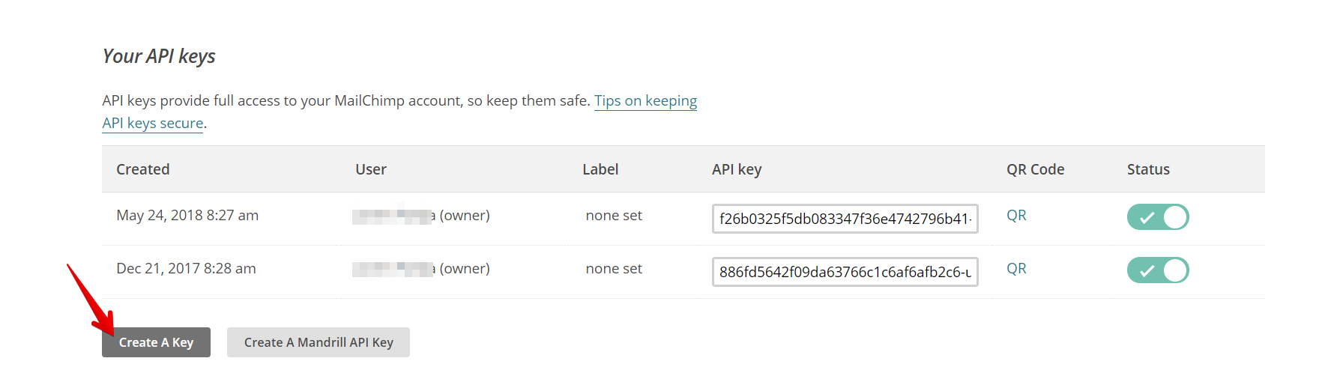Screen dimensions: 1328x382
Task: Click the API key column header
Action: [x=737, y=169]
